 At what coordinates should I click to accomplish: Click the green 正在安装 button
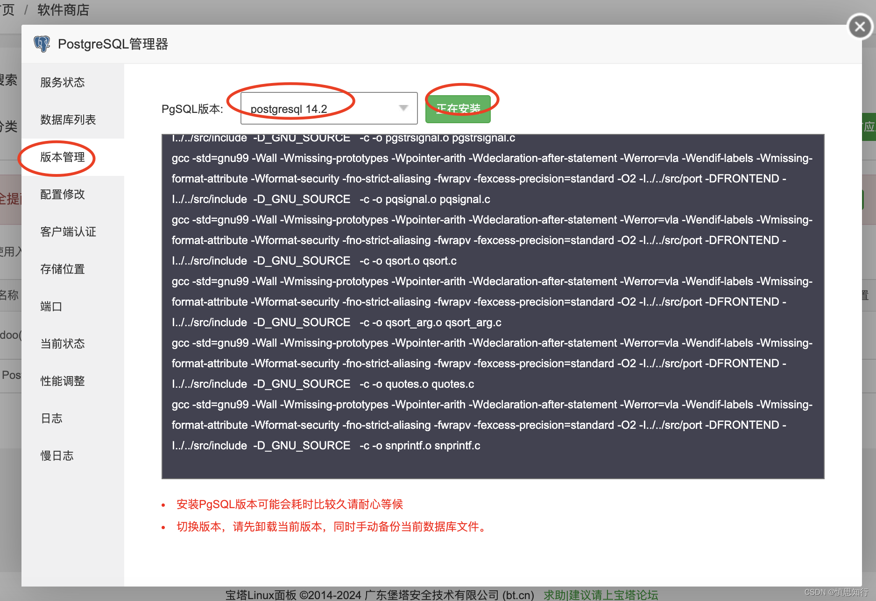pos(458,109)
